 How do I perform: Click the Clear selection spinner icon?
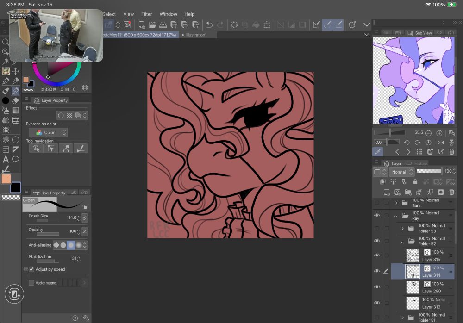(x=234, y=25)
